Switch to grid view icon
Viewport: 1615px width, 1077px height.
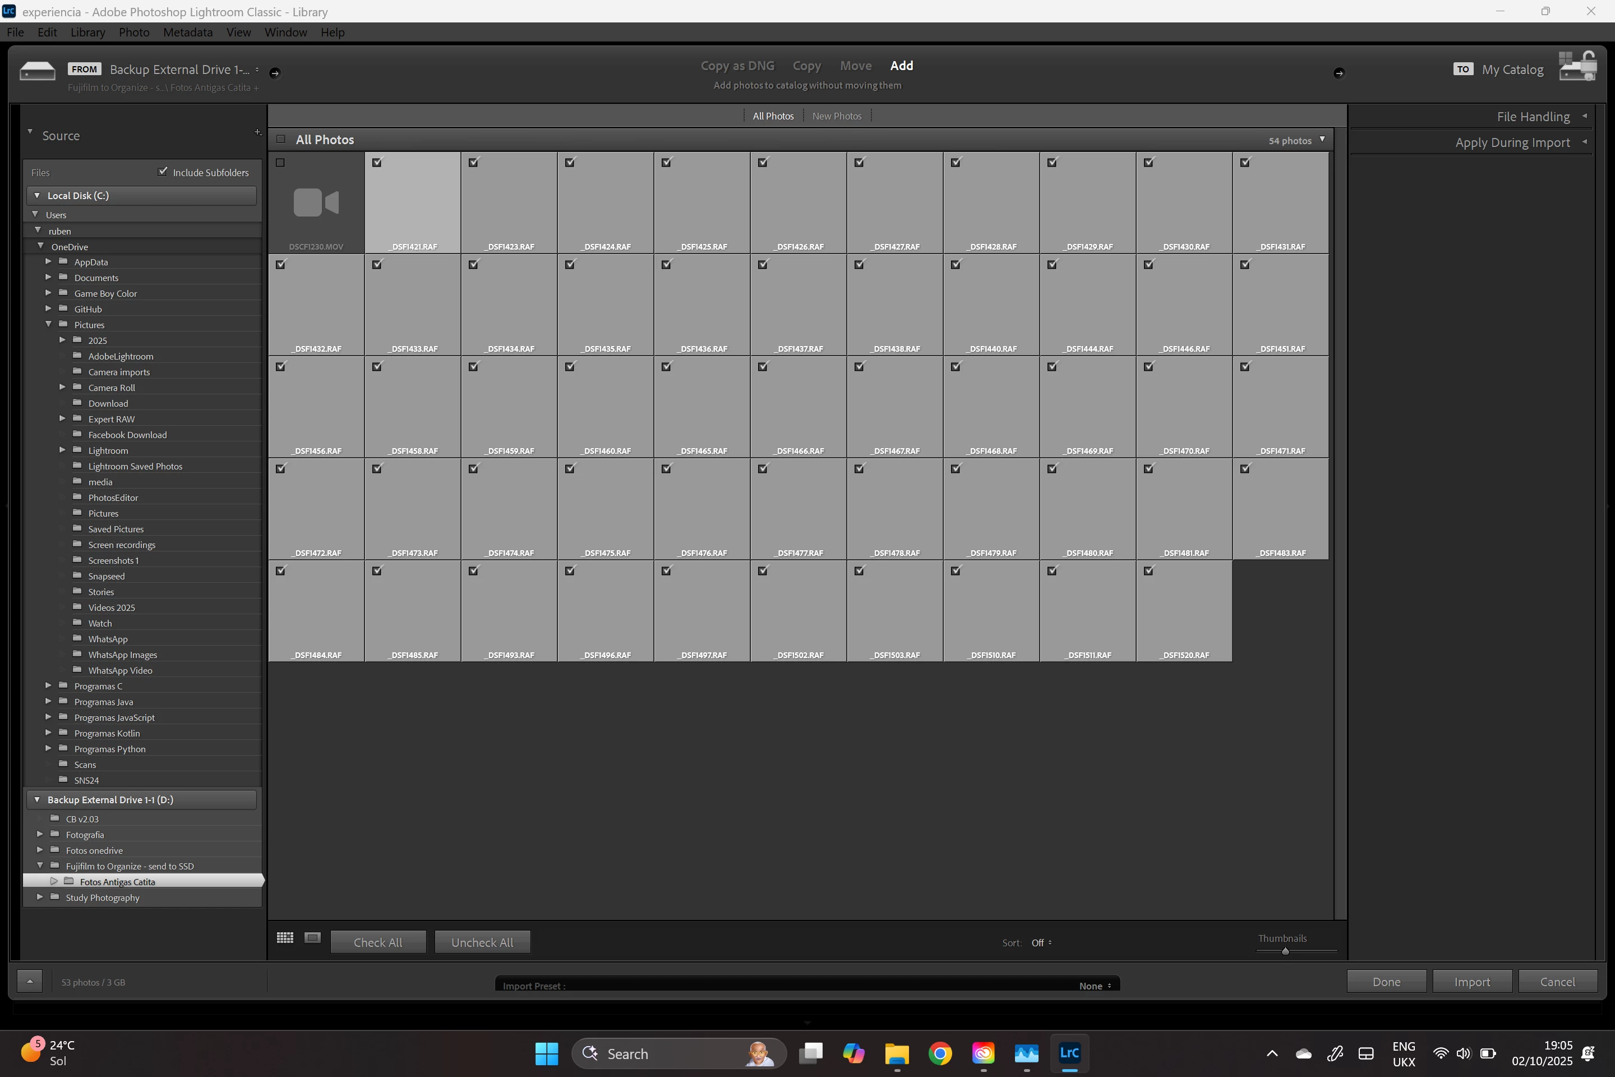coord(285,937)
